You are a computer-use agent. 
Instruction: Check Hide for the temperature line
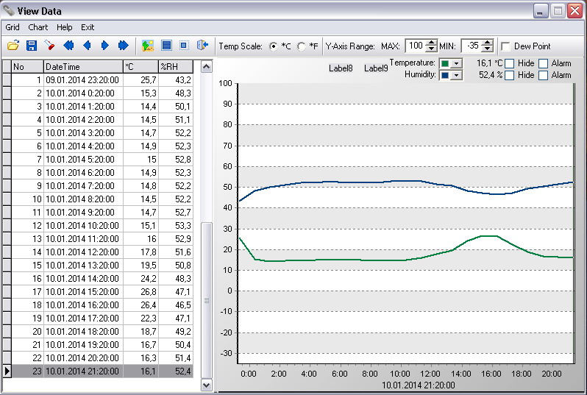pos(509,63)
